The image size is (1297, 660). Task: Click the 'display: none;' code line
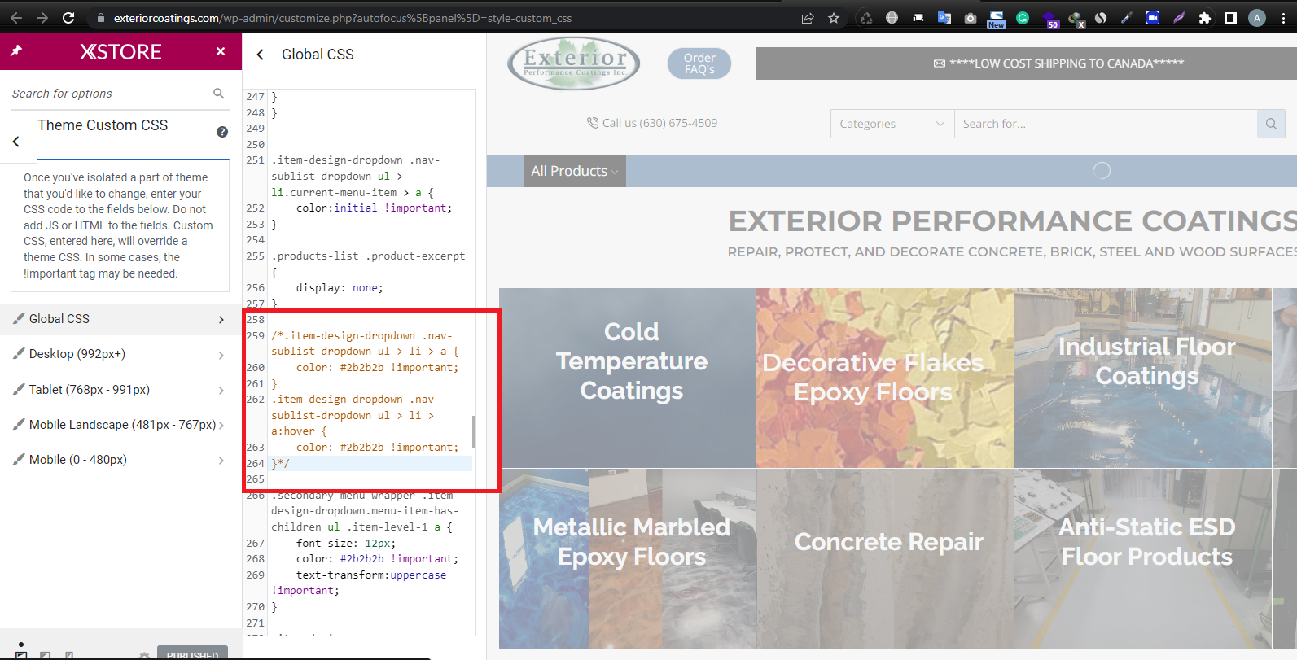340,287
